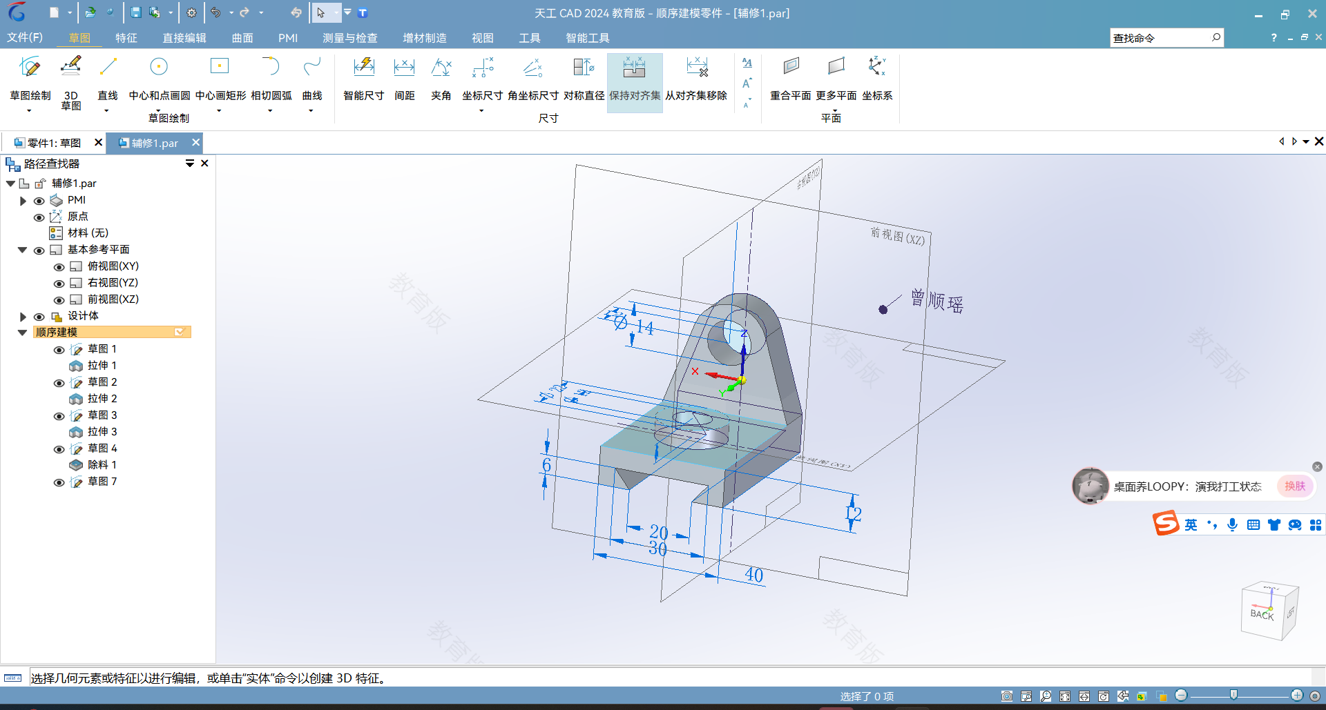Switch to the 测量与检查 ribbon tab

(x=350, y=38)
